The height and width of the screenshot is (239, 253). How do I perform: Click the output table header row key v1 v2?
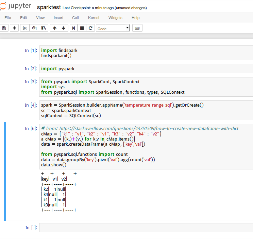[x=54, y=179]
